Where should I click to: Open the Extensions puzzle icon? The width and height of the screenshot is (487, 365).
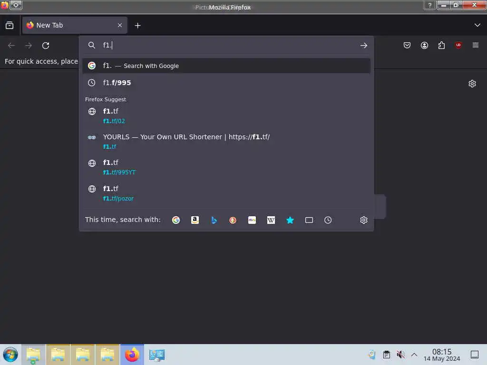click(441, 45)
